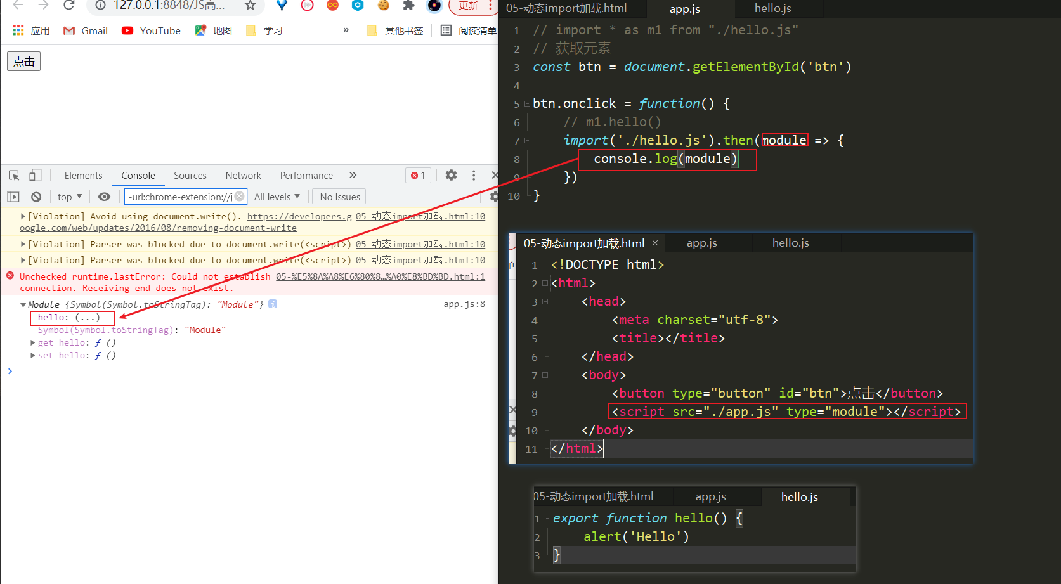
Task: Open the YouTube bookmark
Action: (151, 30)
